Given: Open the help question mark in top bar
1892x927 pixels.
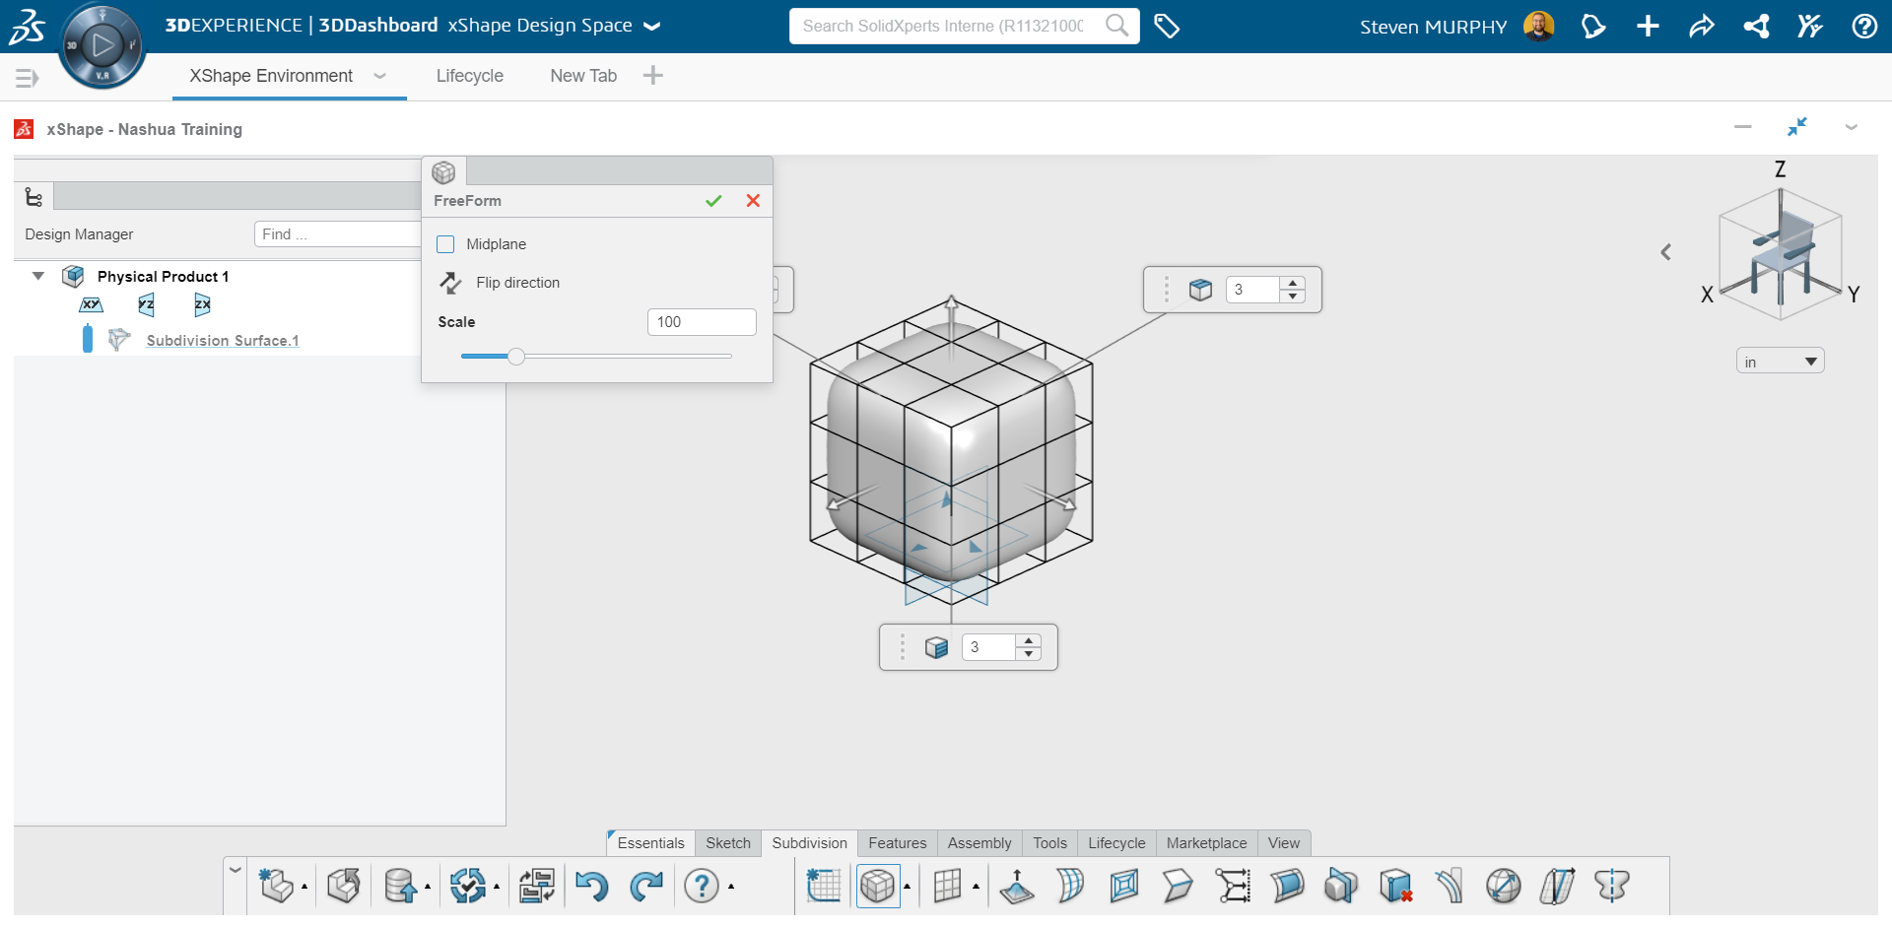Looking at the screenshot, I should [1864, 27].
